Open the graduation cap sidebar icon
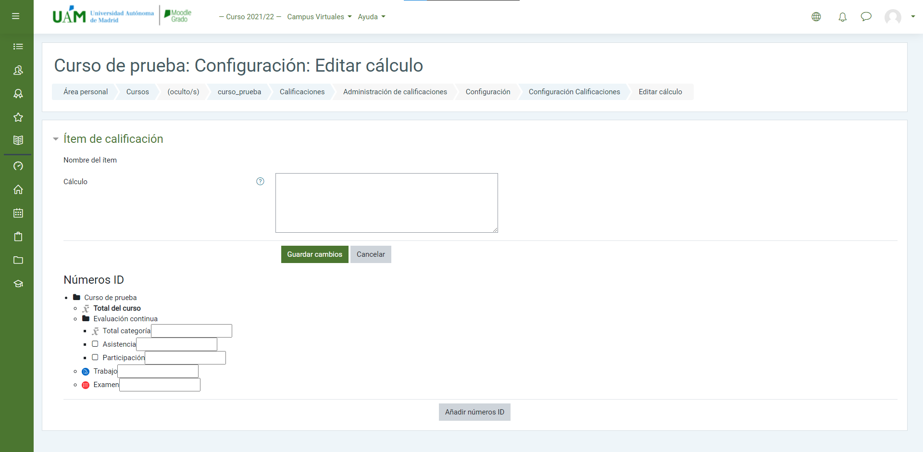 coord(18,284)
